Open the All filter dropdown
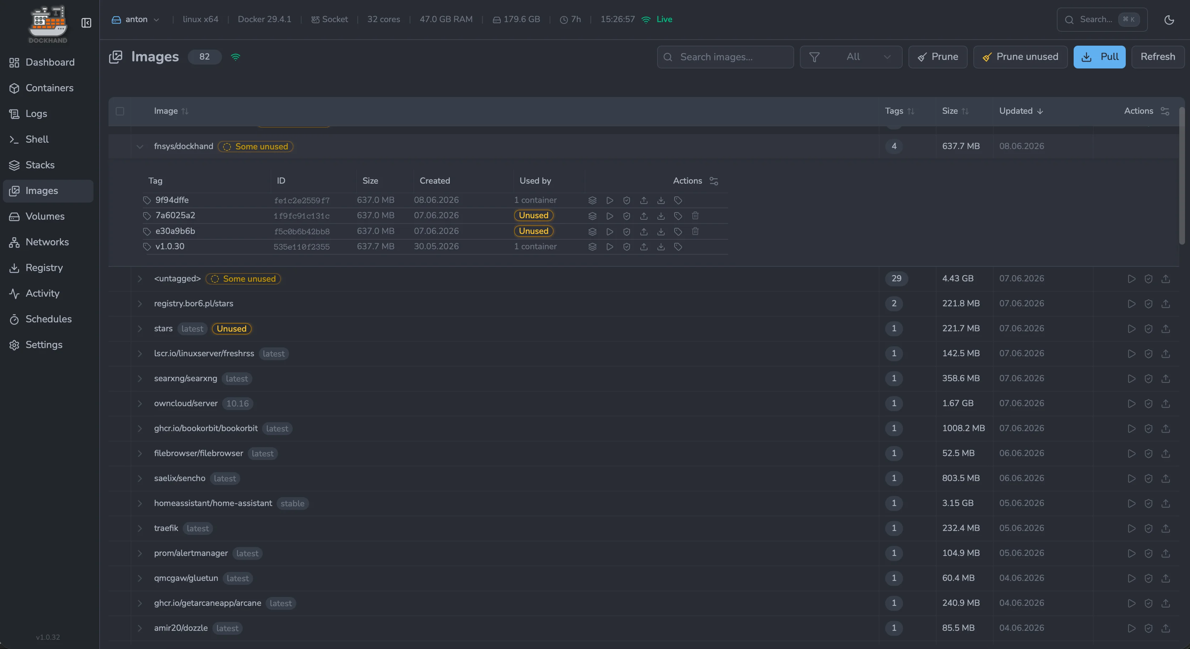 click(x=851, y=57)
